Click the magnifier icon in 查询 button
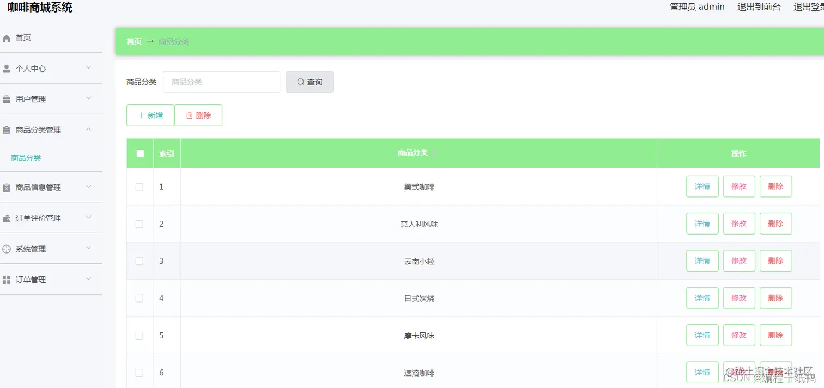The image size is (824, 388). click(300, 82)
